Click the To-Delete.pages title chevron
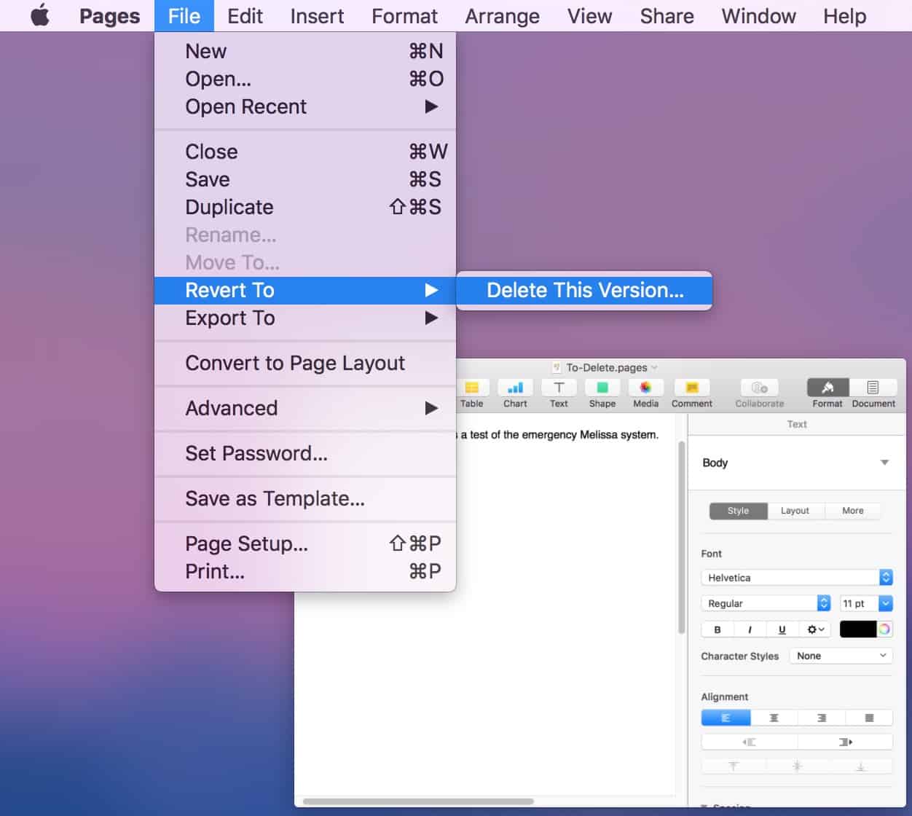Viewport: 912px width, 816px height. click(654, 367)
